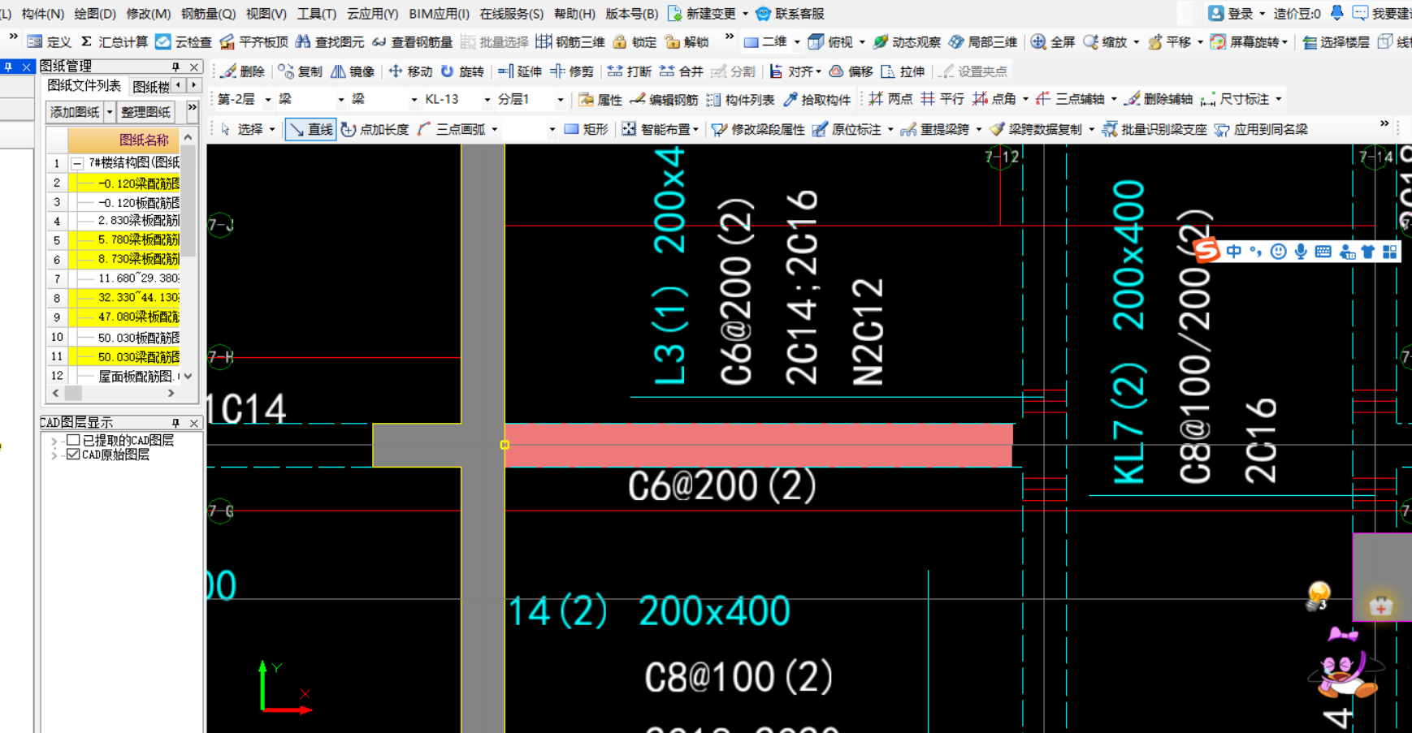Open the 分层1 layer dropdown

tap(560, 100)
